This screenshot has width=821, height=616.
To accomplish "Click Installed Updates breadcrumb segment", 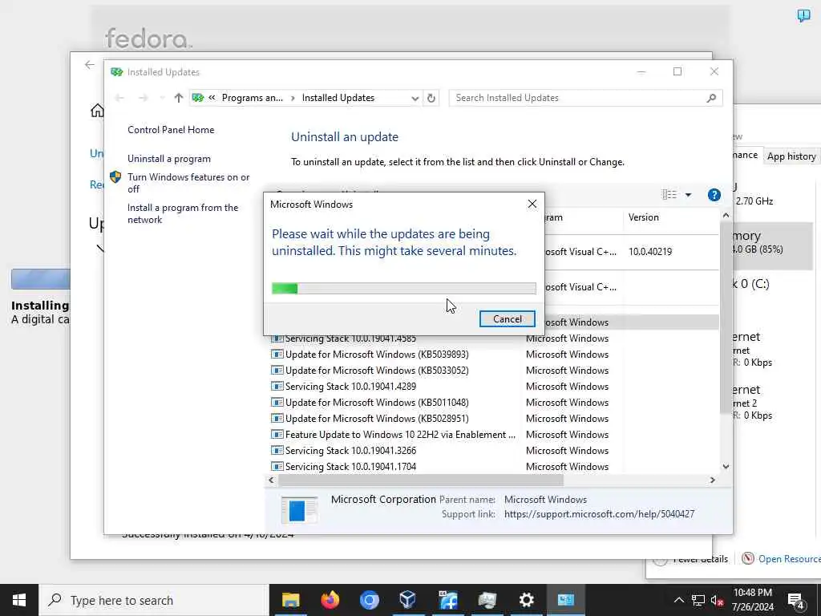I will pos(338,98).
